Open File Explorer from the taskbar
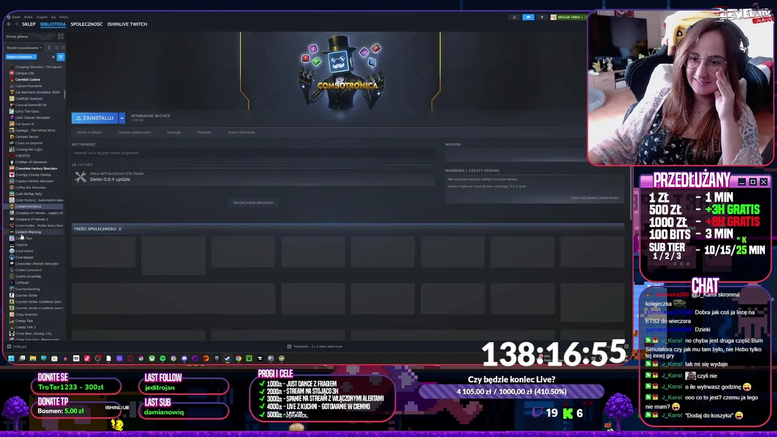The height and width of the screenshot is (437, 777). point(33,358)
